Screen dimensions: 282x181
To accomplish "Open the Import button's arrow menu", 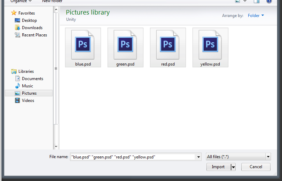I will pyautogui.click(x=233, y=167).
